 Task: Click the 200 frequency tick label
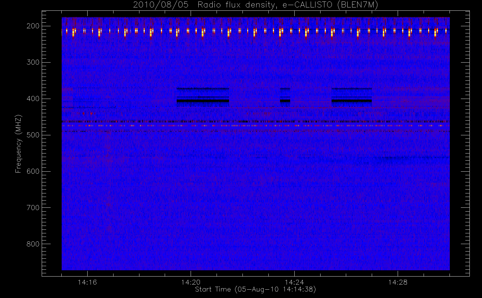(x=33, y=26)
